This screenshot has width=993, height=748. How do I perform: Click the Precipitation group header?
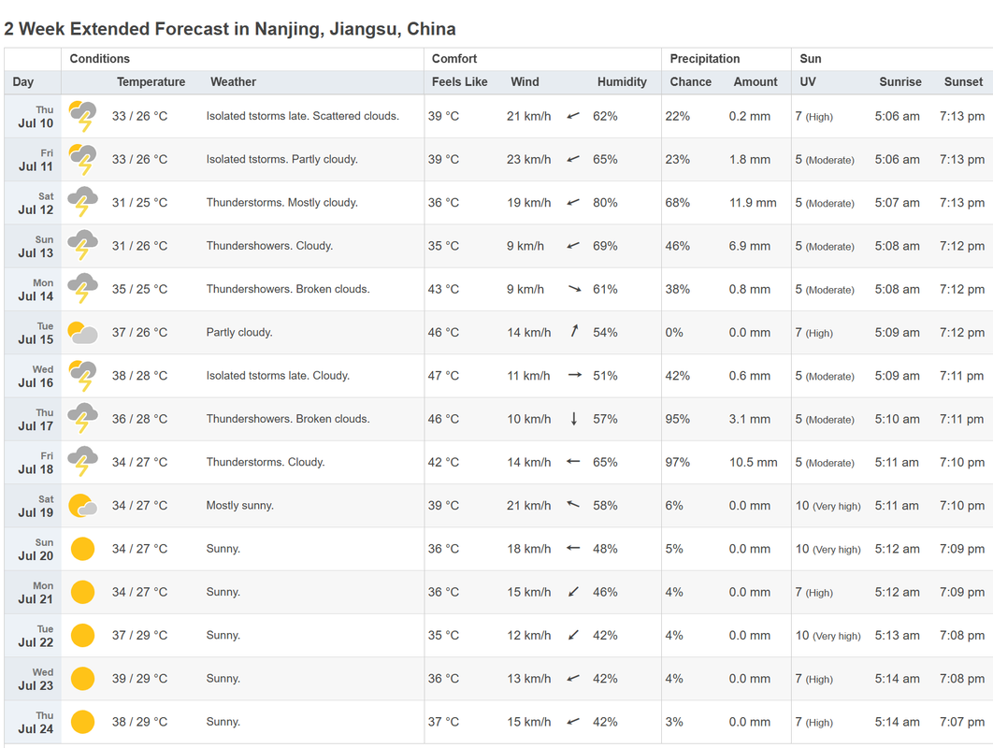click(704, 59)
